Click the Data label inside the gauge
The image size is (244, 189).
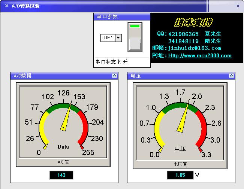click(x=63, y=147)
